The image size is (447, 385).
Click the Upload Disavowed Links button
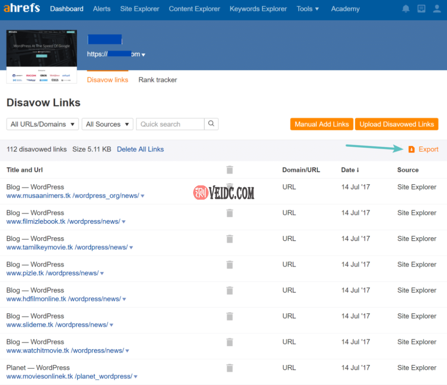click(396, 124)
